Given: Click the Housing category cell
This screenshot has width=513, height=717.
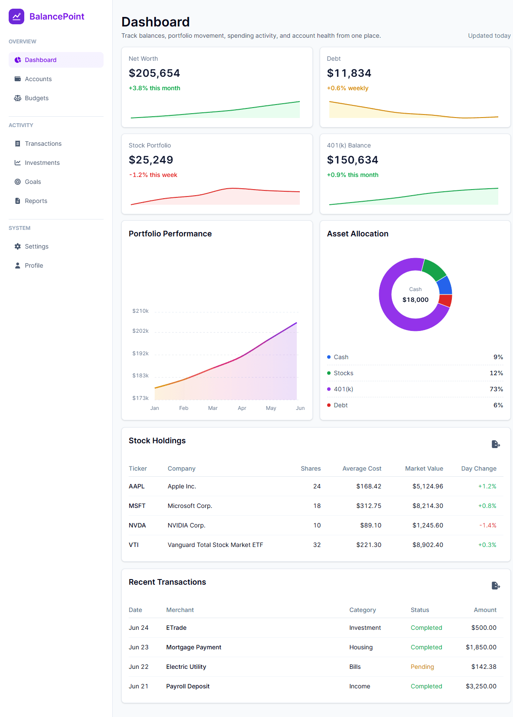Looking at the screenshot, I should tap(361, 647).
